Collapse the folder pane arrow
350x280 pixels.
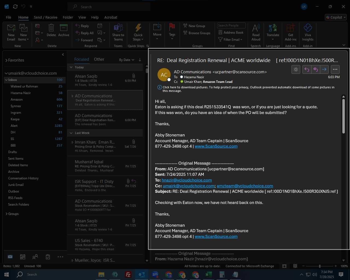[x=63, y=54]
